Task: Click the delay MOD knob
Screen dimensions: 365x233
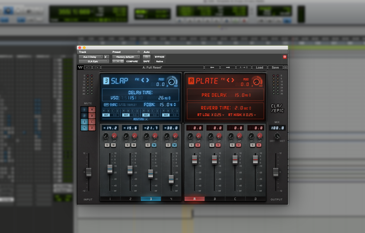Action: (x=172, y=82)
